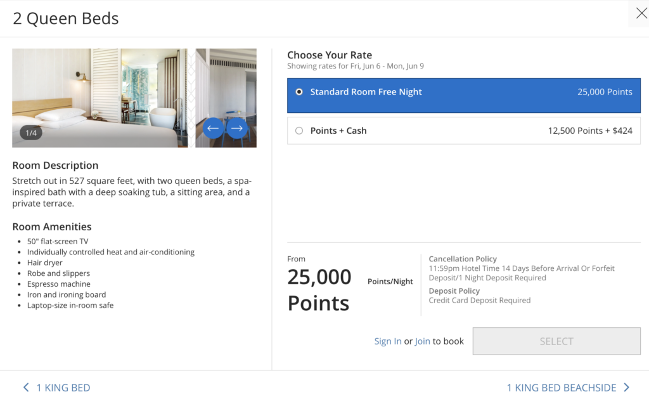Go to the 1 King Bed Beachside room
Viewport: 649px width, 406px height.
point(561,388)
